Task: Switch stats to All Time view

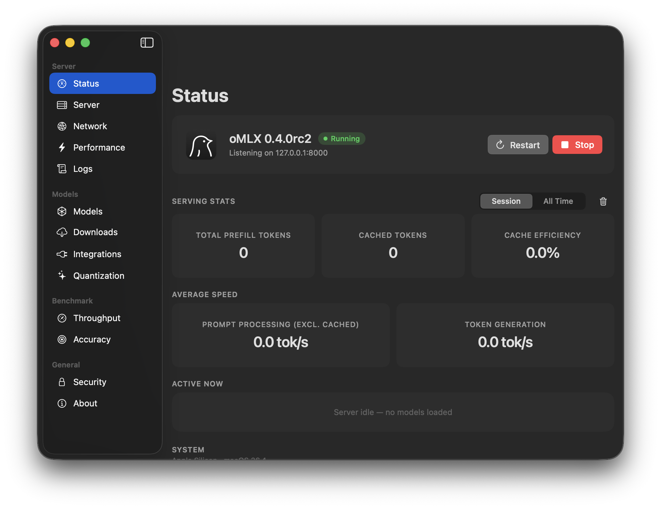Action: [x=558, y=201]
